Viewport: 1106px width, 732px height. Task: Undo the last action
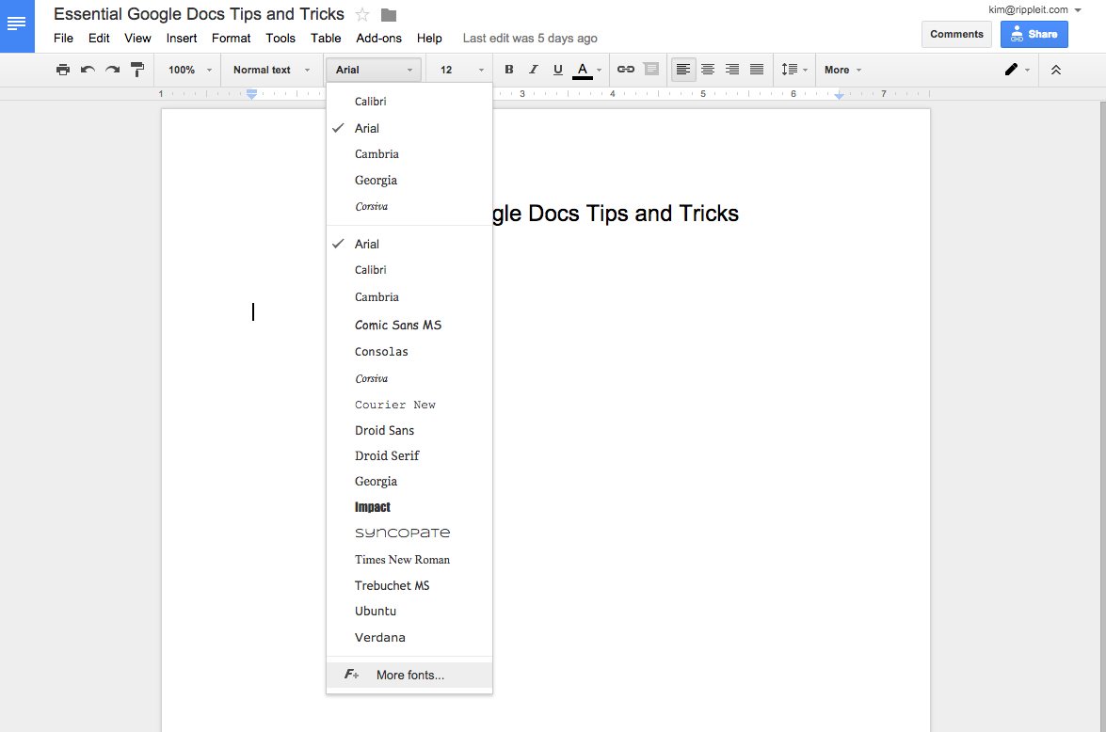88,70
